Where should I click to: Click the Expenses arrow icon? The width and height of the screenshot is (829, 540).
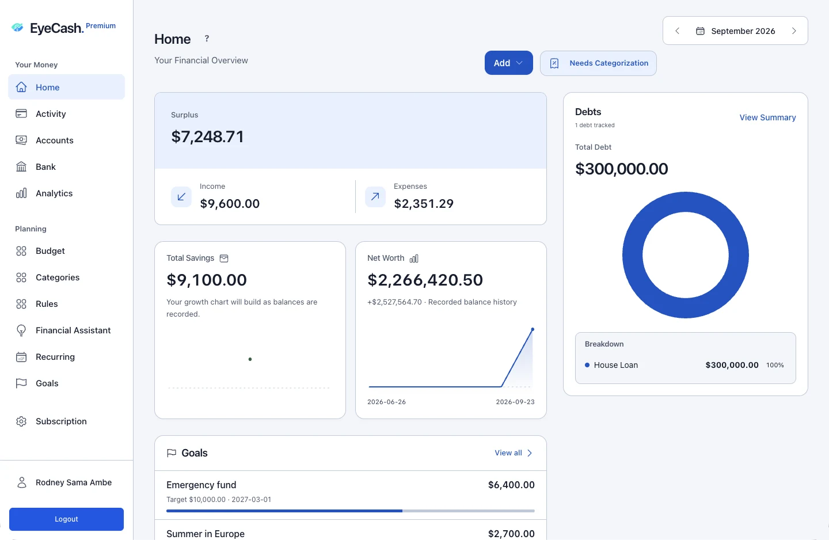pyautogui.click(x=375, y=197)
